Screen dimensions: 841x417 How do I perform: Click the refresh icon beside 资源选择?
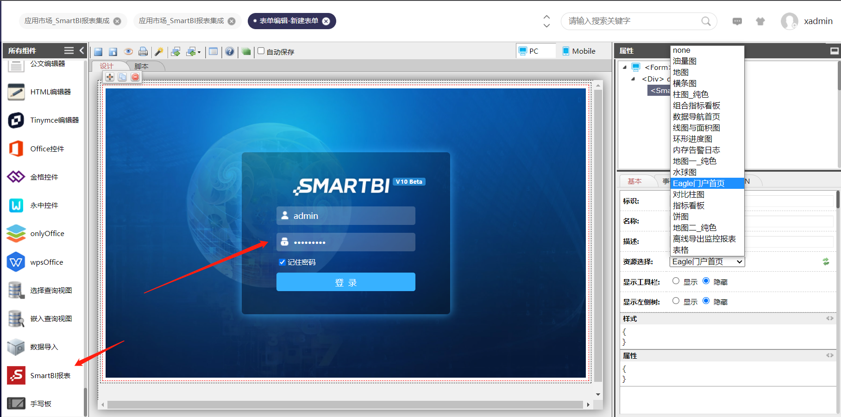point(826,261)
